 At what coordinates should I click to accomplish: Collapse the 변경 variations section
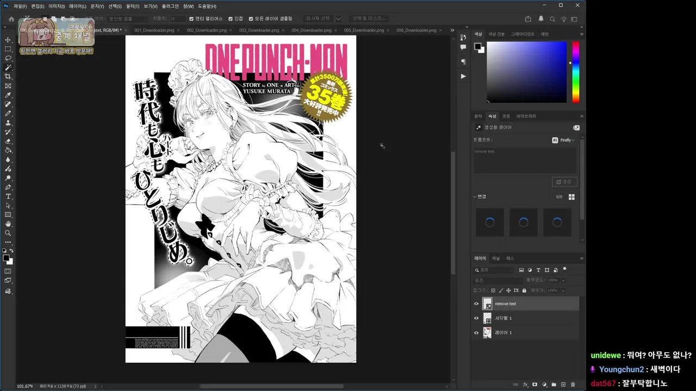click(x=475, y=197)
